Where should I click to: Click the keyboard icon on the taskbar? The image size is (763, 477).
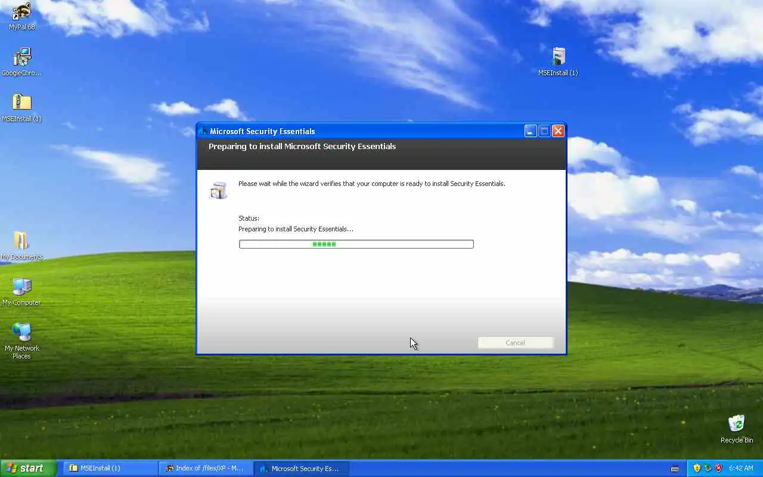(675, 469)
